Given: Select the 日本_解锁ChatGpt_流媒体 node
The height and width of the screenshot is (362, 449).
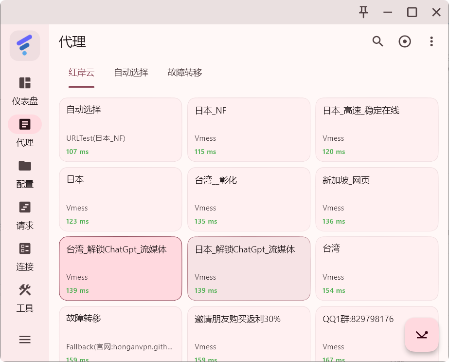Looking at the screenshot, I should coord(249,268).
